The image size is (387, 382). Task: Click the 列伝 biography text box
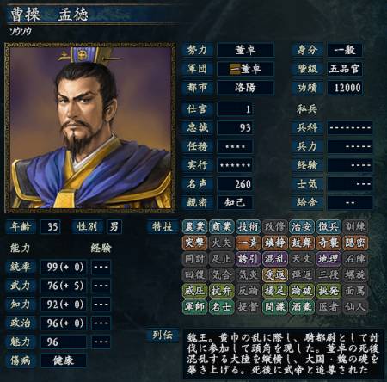coord(283,354)
